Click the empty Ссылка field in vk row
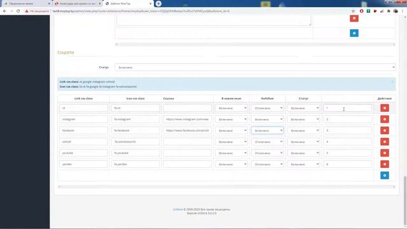Screen dimensions: 407x229 [x=187, y=108]
